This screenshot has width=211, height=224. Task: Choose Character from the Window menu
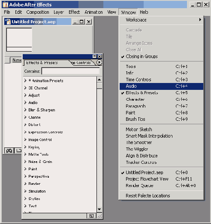coord(162,99)
